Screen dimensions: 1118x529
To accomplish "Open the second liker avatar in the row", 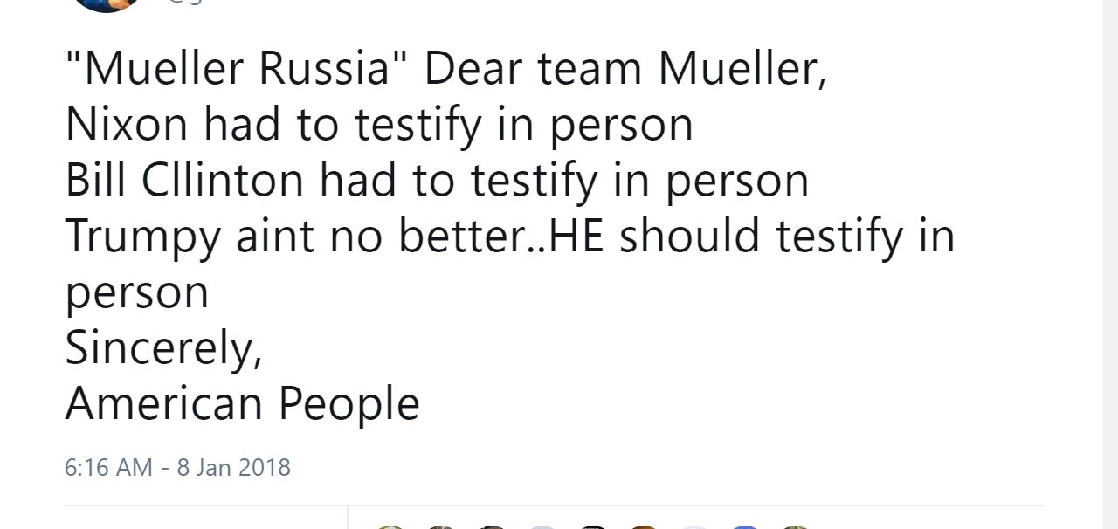I will click(442, 526).
